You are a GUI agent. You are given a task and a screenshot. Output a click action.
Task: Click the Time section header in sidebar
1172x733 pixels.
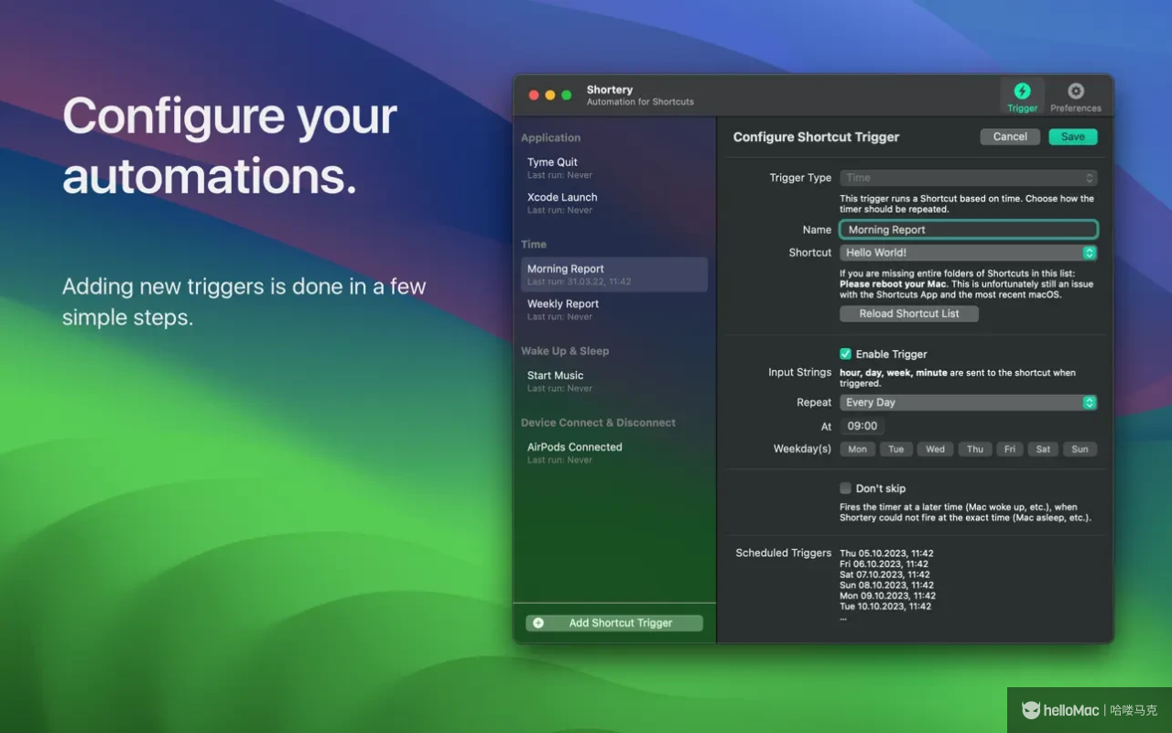click(534, 245)
